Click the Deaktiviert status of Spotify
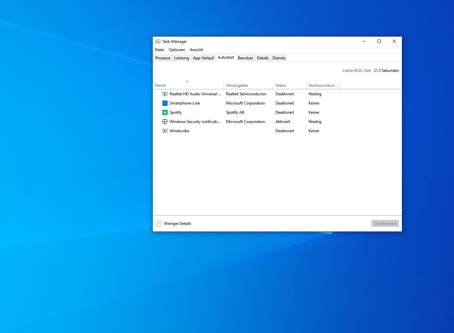Viewport: 454px width, 333px height. click(x=285, y=112)
